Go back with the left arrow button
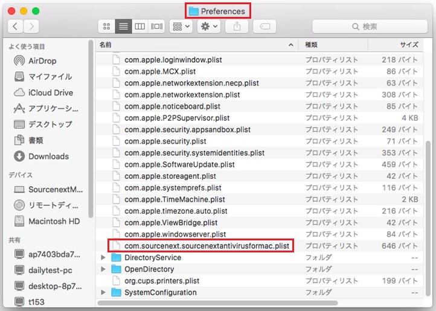This screenshot has width=436, height=311. (15, 27)
